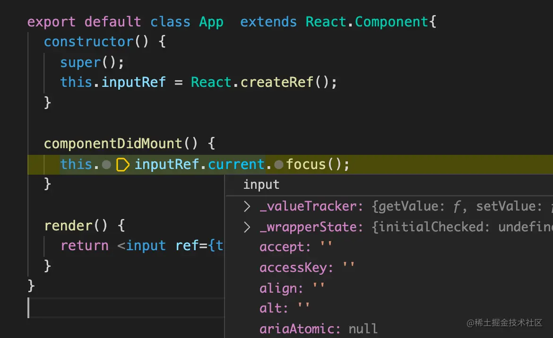
Task: Select the align property row
Action: click(389, 288)
